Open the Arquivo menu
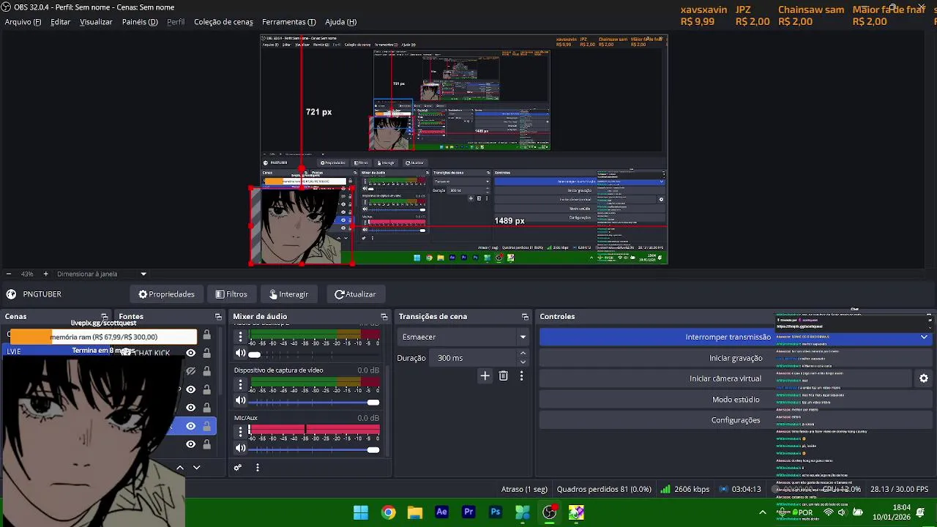937x527 pixels. coord(23,22)
